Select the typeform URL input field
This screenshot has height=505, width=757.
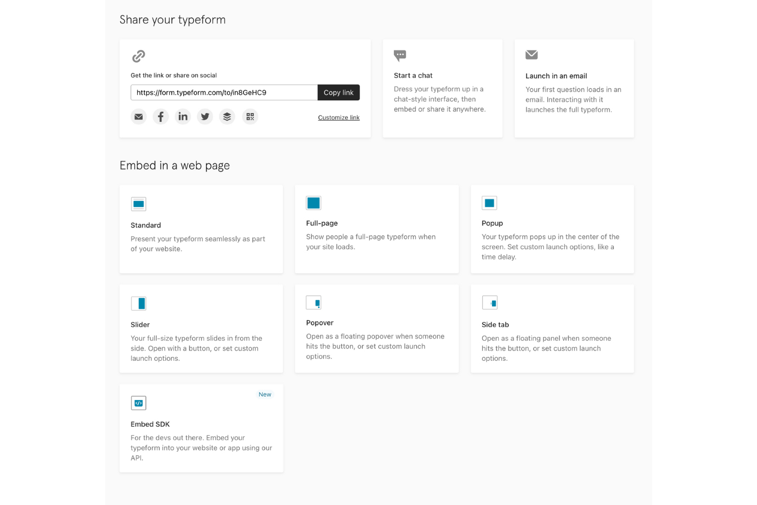tap(224, 93)
